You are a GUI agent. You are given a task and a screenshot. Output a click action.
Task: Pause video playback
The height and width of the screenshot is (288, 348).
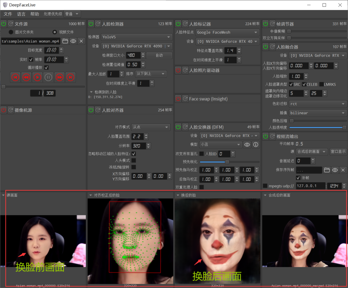point(48,77)
